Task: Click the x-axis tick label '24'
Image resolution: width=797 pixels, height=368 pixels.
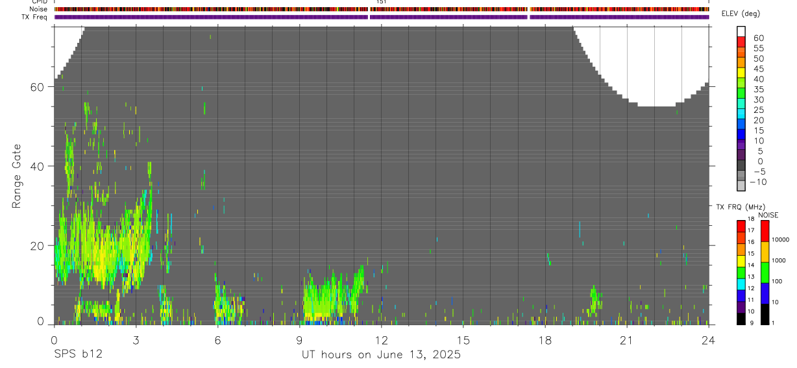Action: pyautogui.click(x=708, y=340)
